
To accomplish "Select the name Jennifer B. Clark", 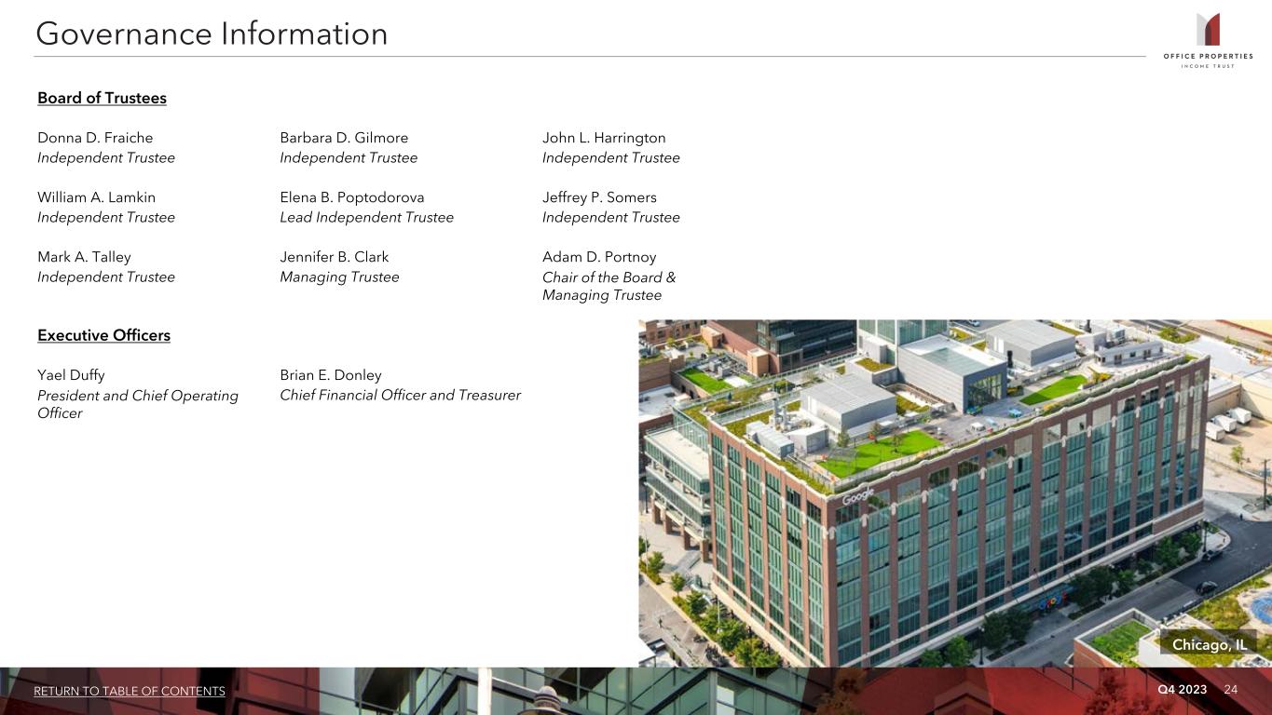I will tap(334, 257).
